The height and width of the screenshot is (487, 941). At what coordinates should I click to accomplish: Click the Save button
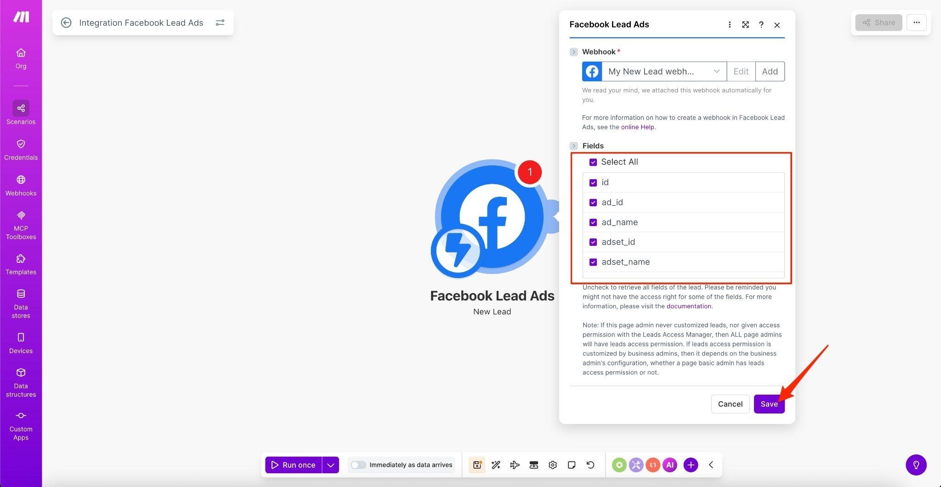769,404
